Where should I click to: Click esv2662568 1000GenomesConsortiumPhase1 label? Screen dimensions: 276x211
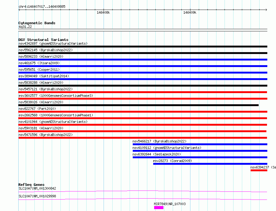tap(56, 115)
